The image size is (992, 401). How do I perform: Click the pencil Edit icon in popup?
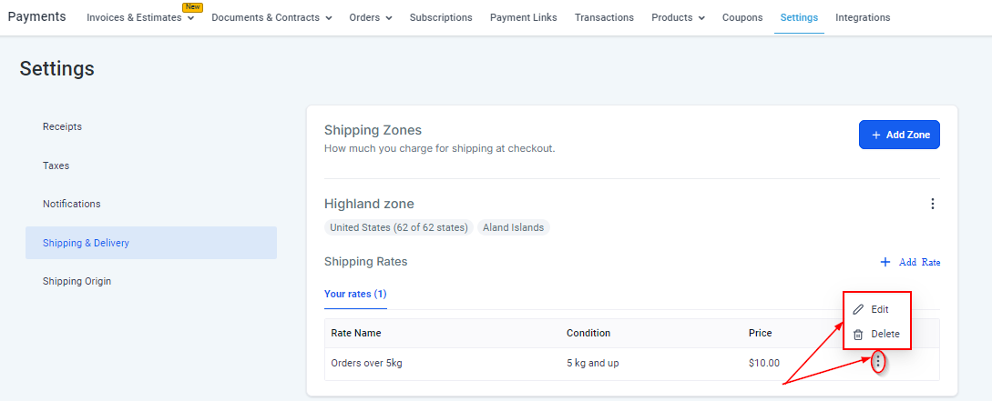coord(858,309)
